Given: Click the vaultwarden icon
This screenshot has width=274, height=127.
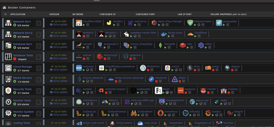Looking at the screenshot, I should [x=133, y=91].
